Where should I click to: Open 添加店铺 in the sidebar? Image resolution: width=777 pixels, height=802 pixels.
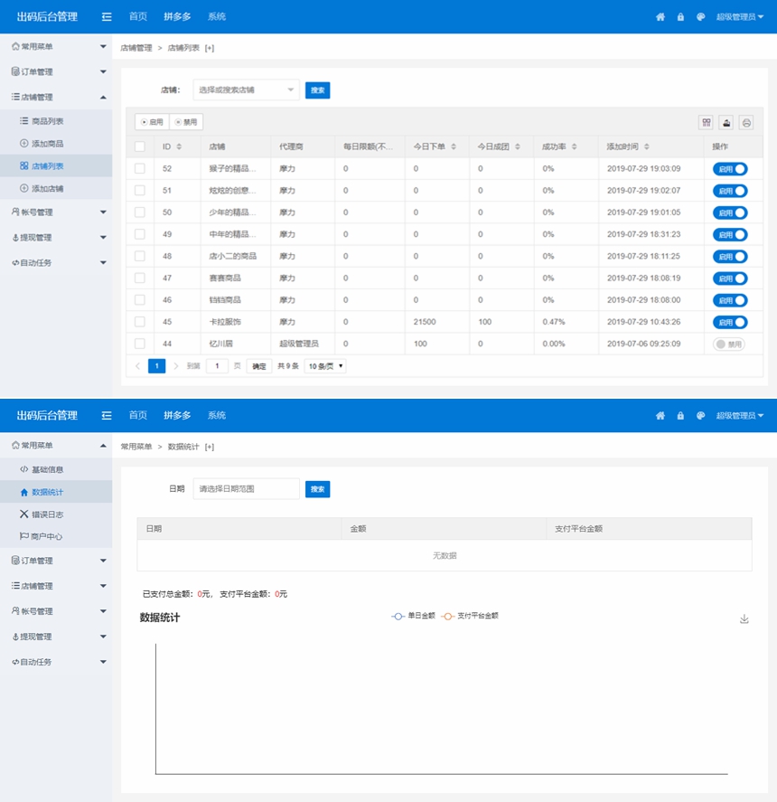(47, 188)
